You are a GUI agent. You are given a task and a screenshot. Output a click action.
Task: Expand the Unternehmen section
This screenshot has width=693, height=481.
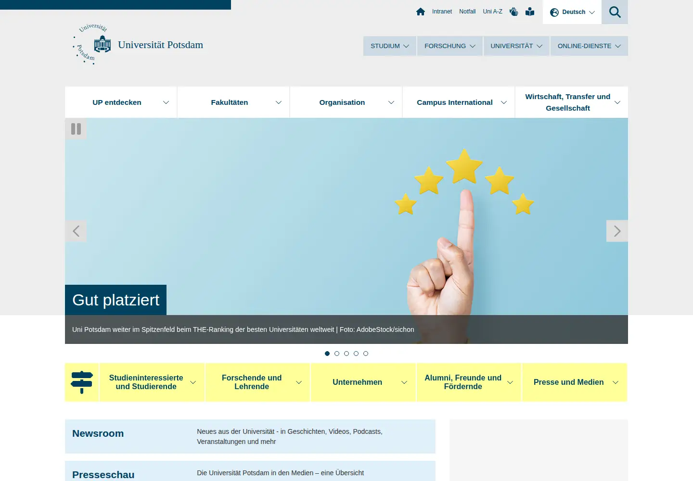tap(363, 382)
